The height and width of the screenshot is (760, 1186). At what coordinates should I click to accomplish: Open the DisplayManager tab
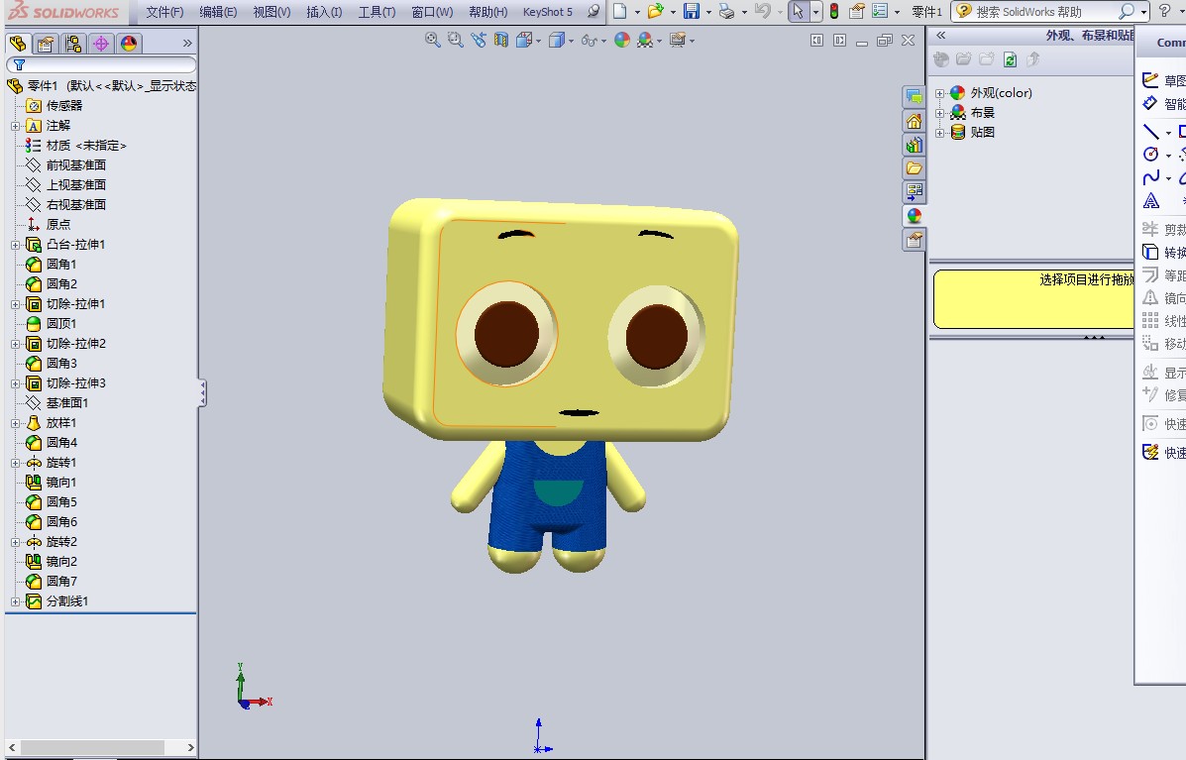[129, 44]
